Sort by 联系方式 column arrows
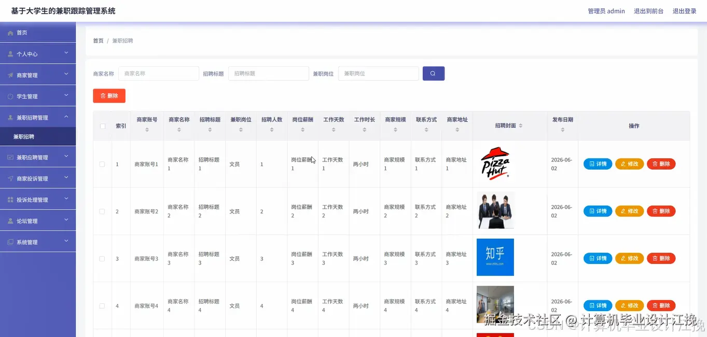Image resolution: width=707 pixels, height=337 pixels. click(x=426, y=130)
